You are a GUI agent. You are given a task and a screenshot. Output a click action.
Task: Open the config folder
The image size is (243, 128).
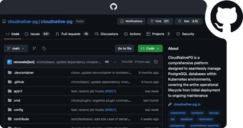pyautogui.click(x=18, y=110)
